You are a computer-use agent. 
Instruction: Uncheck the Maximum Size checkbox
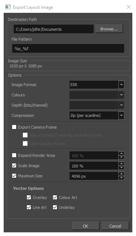(x=14, y=176)
